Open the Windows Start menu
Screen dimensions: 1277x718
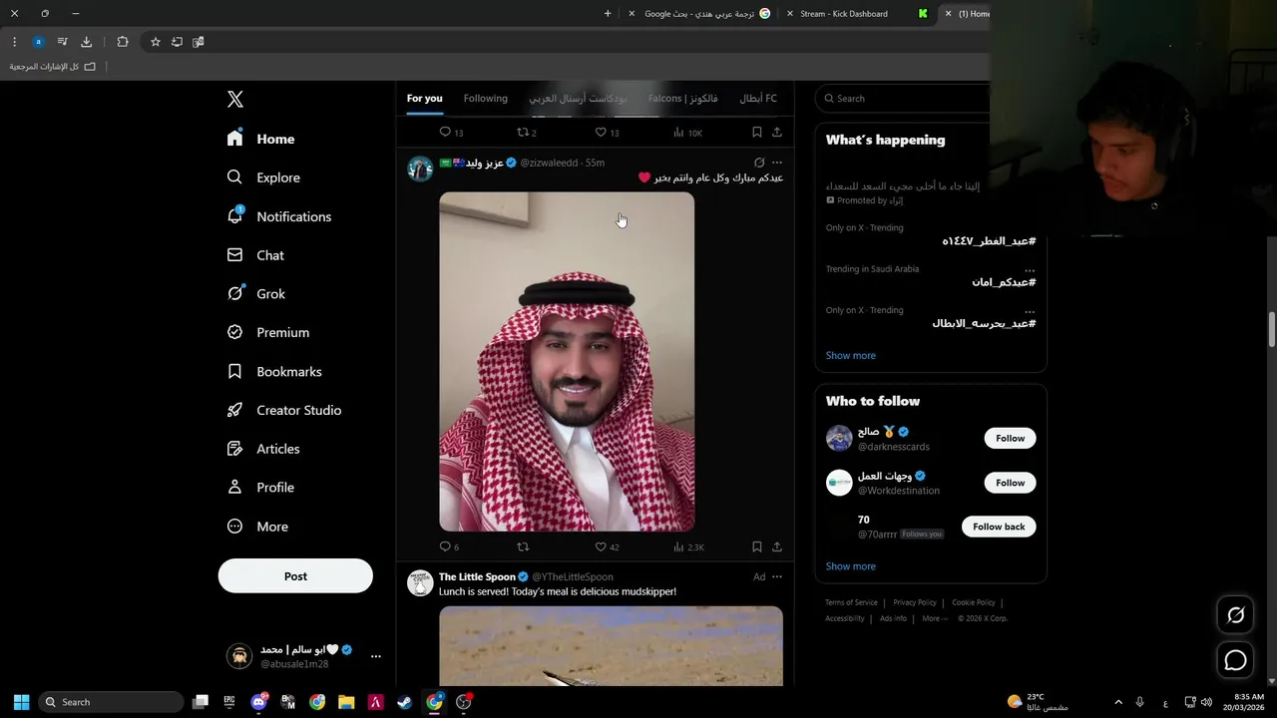(x=21, y=702)
